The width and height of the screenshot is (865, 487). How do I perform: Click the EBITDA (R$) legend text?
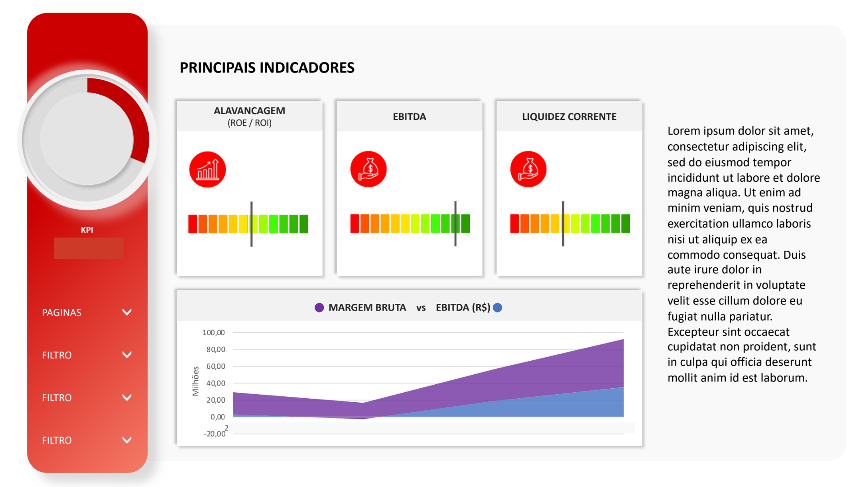(x=463, y=308)
